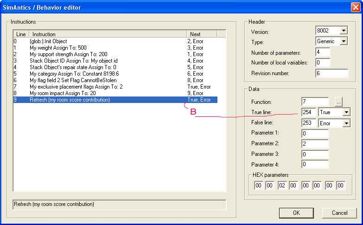Image resolution: width=363 pixels, height=225 pixels.
Task: Confirm with the OK button
Action: 296,213
